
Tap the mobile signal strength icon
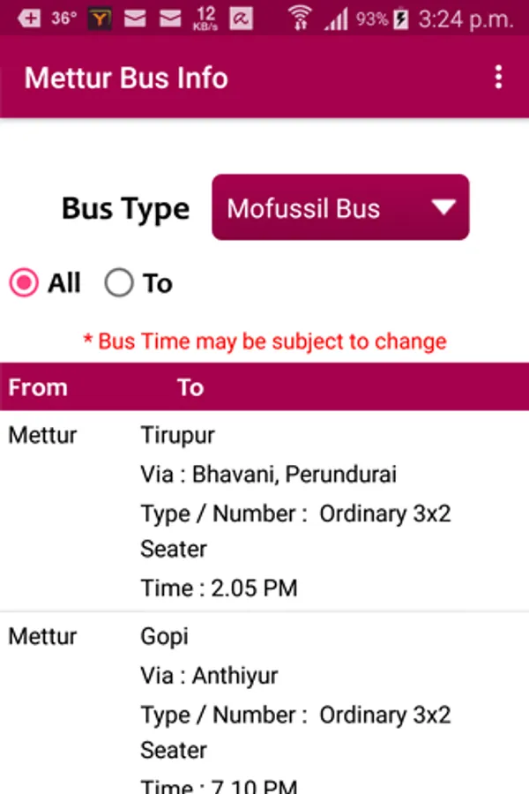(336, 18)
